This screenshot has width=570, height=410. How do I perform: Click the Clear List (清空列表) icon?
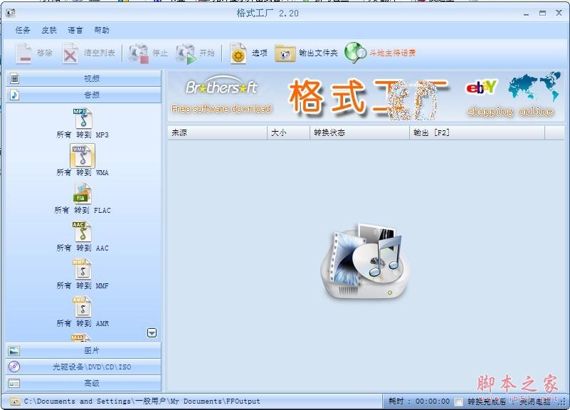coord(70,53)
